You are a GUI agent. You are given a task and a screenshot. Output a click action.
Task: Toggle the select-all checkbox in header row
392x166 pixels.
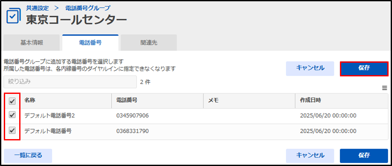12,101
